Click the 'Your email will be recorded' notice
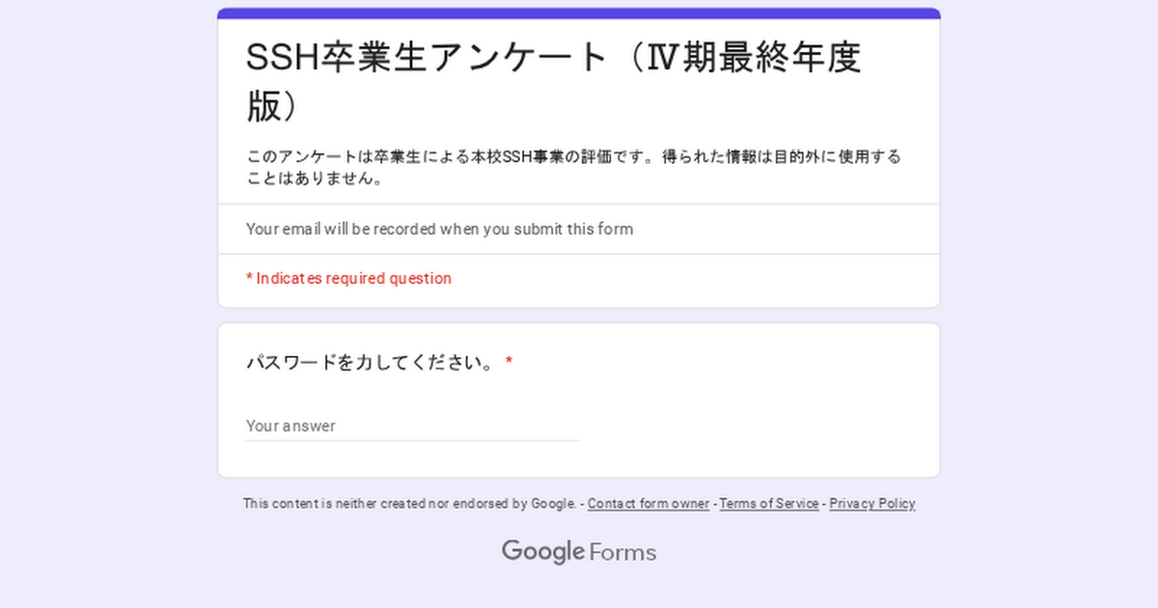This screenshot has width=1158, height=608. 439,229
